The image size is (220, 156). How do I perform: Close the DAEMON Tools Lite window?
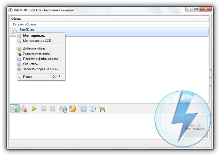click(x=206, y=9)
